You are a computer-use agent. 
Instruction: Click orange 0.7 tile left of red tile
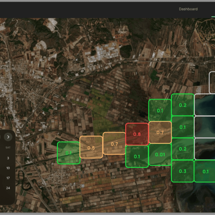[x=114, y=144]
